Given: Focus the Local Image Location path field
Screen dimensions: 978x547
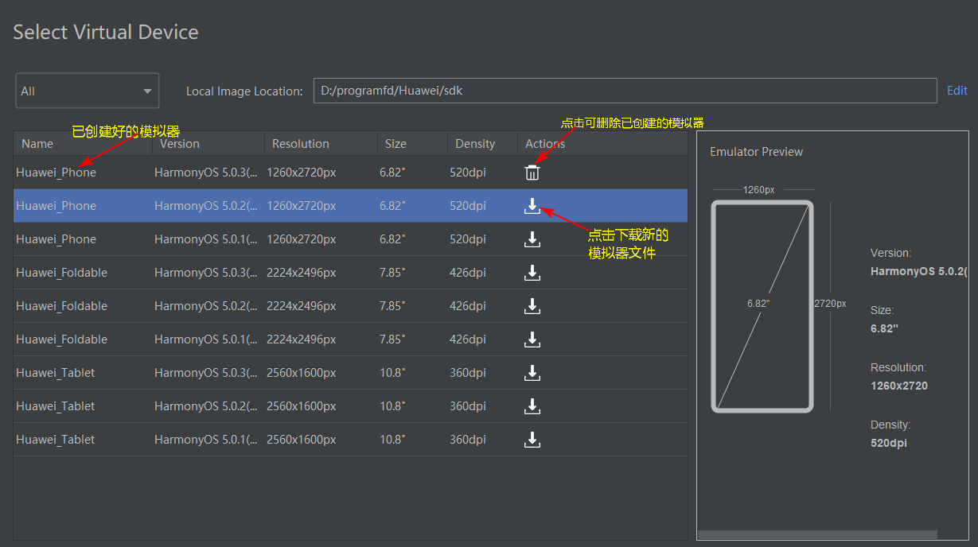Looking at the screenshot, I should pos(625,91).
